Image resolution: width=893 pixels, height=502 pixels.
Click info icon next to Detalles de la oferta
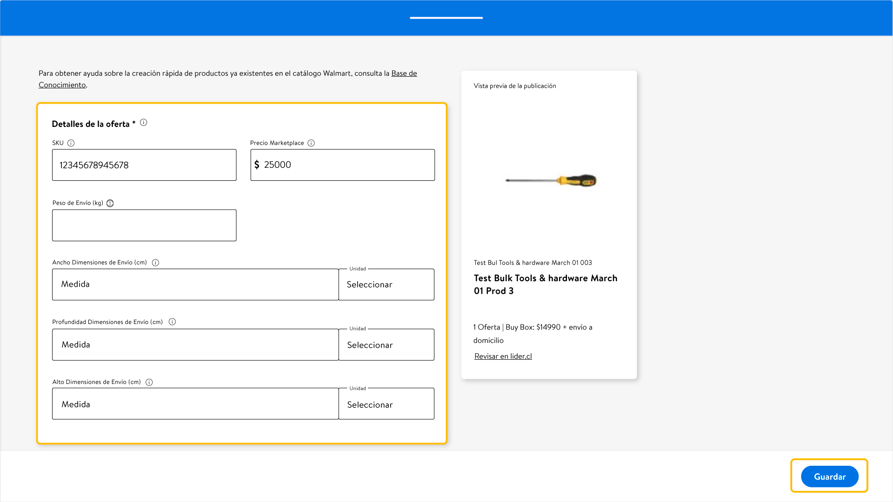pos(144,123)
